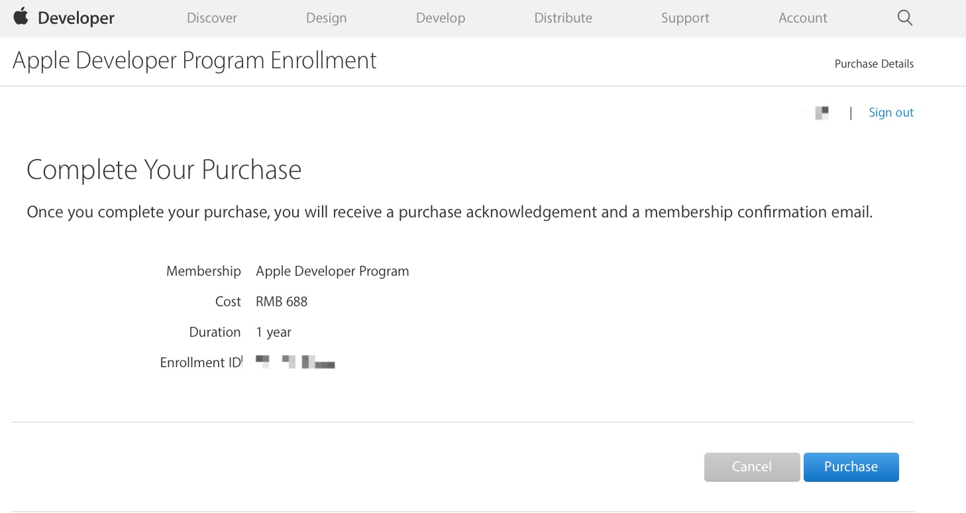Image resolution: width=966 pixels, height=513 pixels.
Task: Open the Design menu
Action: 326,18
